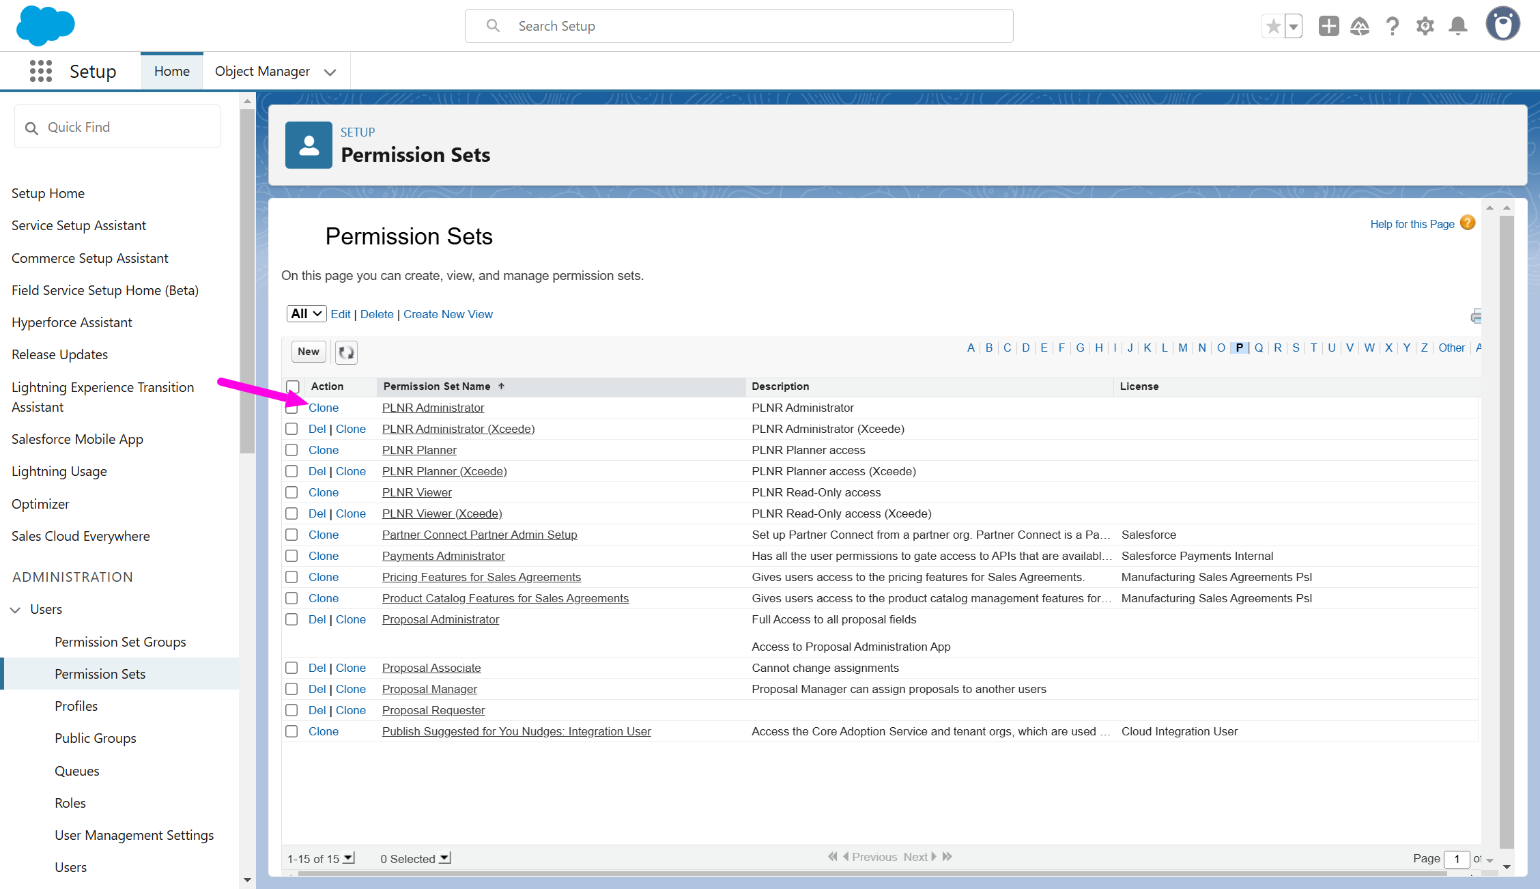Open the All view dropdown
The width and height of the screenshot is (1540, 889).
pos(306,314)
